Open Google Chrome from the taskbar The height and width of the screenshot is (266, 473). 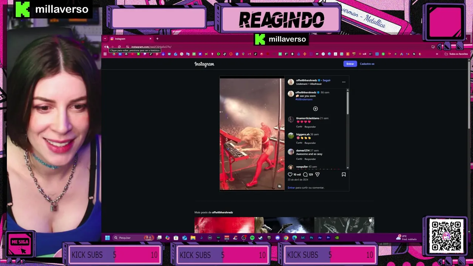[x=286, y=238]
